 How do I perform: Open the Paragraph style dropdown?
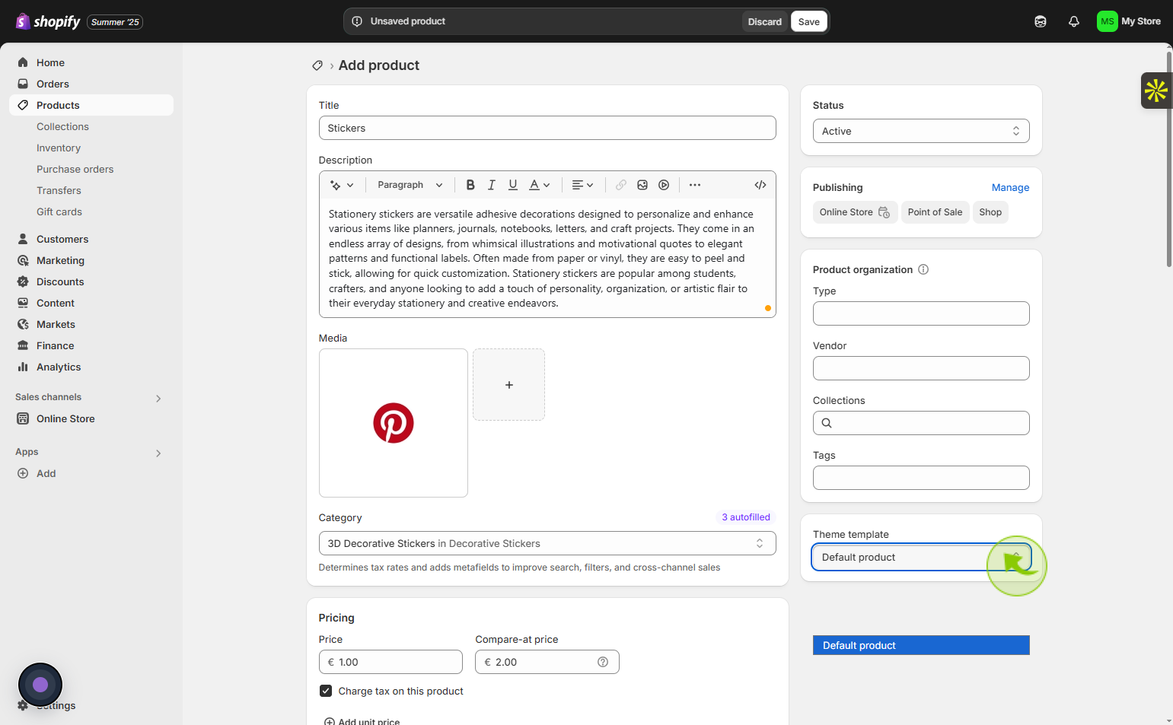click(x=410, y=185)
